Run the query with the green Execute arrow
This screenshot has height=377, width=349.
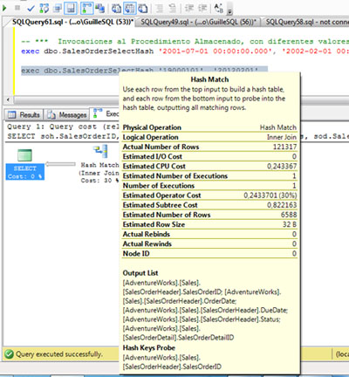click(4, 8)
